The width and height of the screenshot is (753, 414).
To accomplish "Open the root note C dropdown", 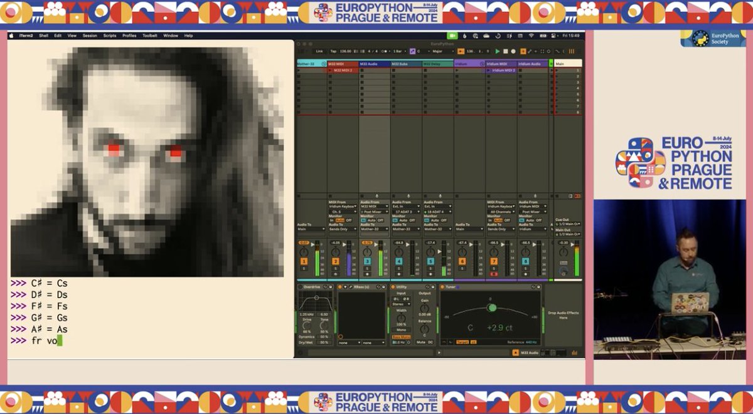I will (x=422, y=51).
